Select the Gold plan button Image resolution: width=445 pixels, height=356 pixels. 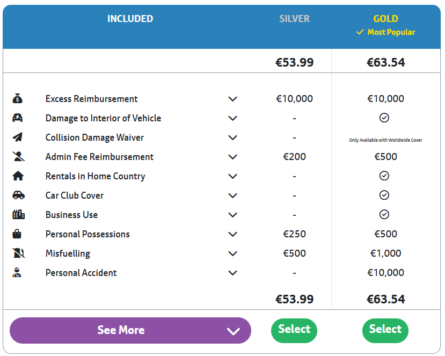click(x=385, y=330)
